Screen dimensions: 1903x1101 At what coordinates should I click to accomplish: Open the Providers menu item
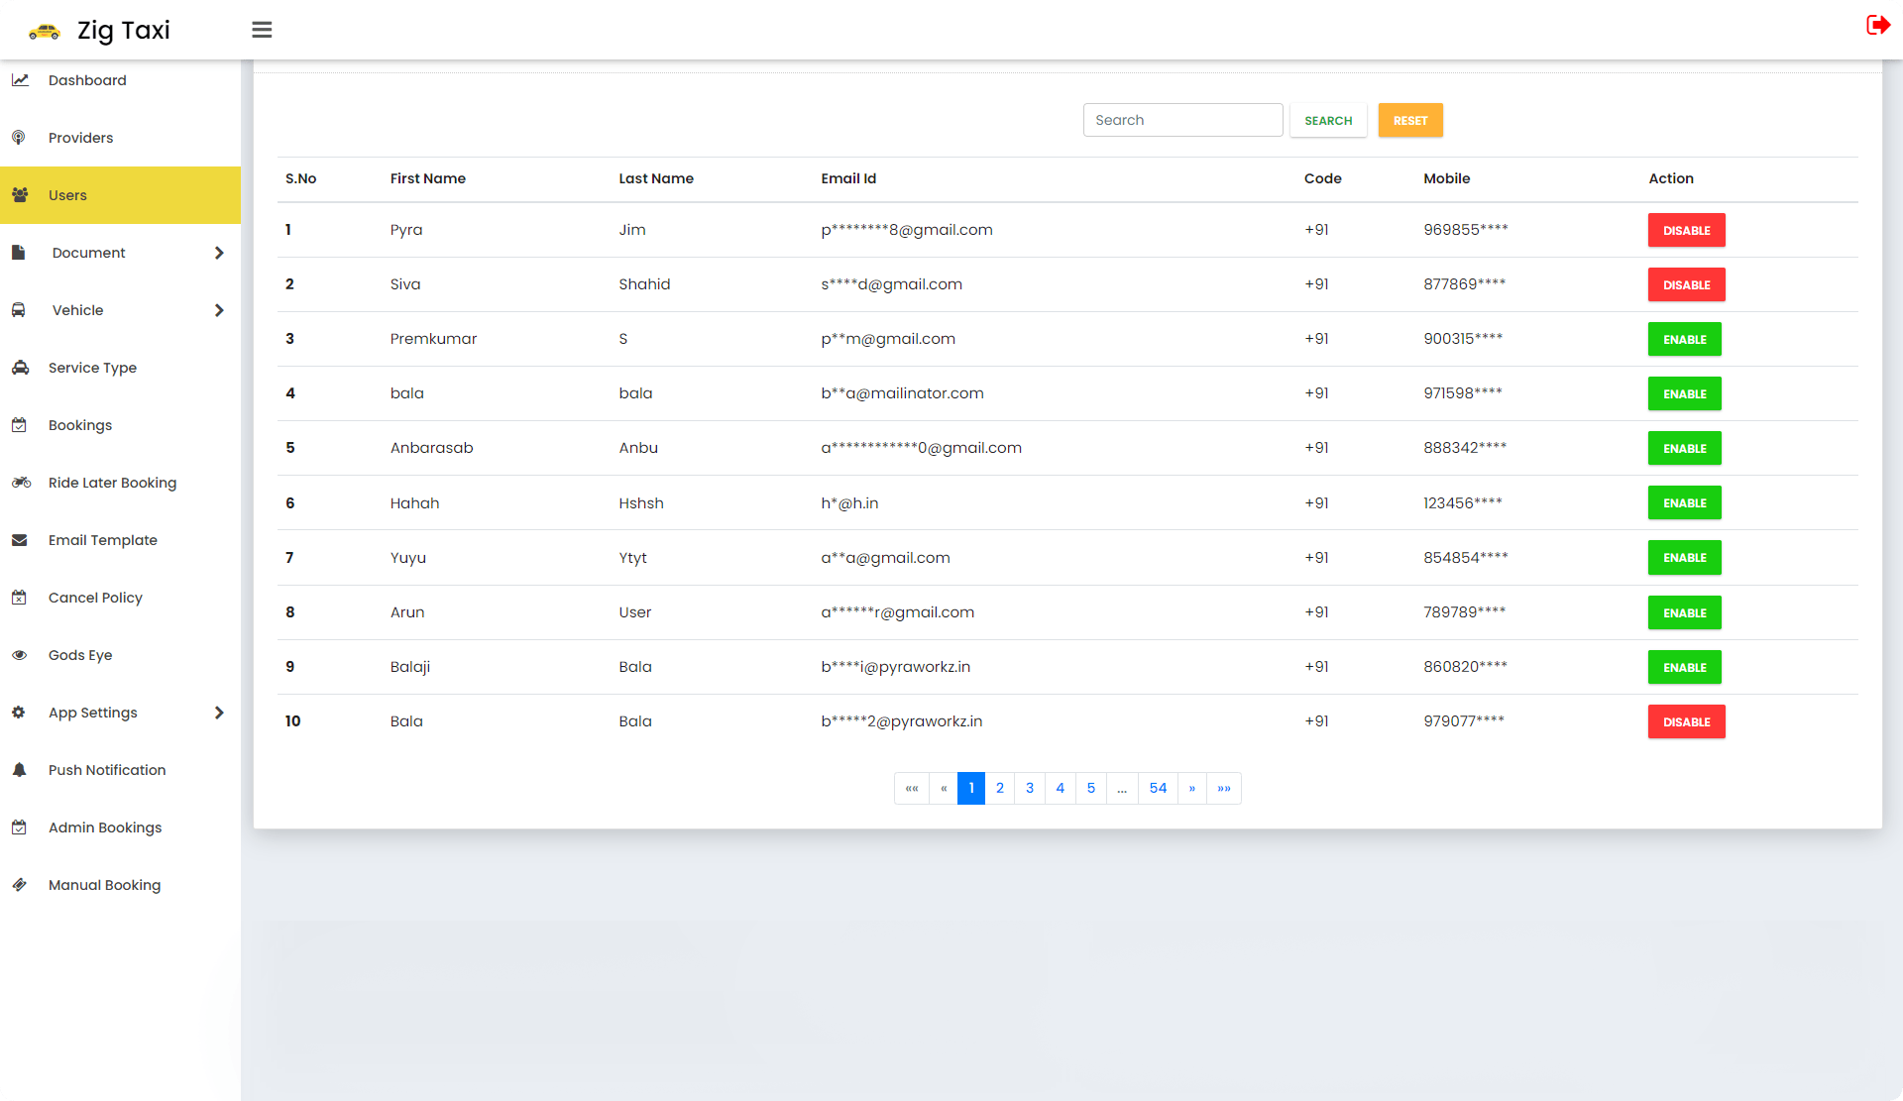point(120,138)
